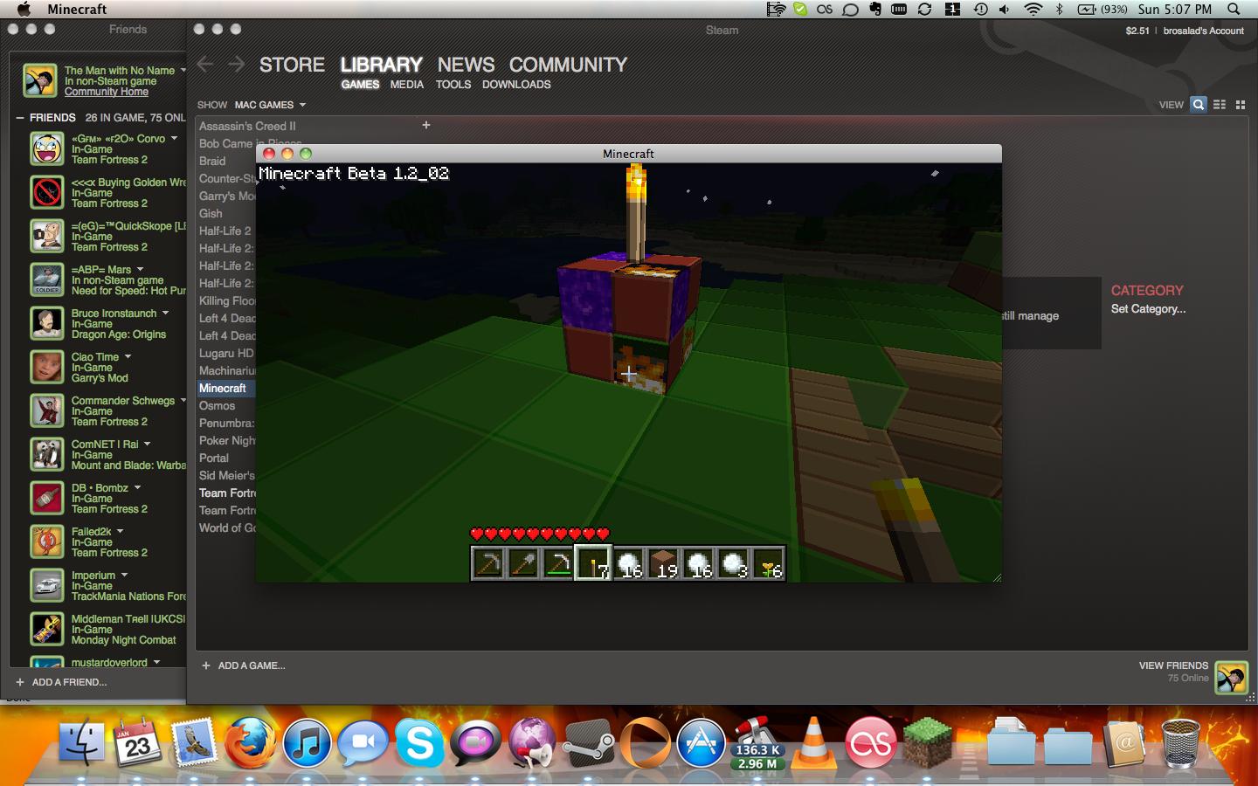Open dropdown arrow next to =ABP= Mars
This screenshot has height=786, width=1258.
pos(140,269)
